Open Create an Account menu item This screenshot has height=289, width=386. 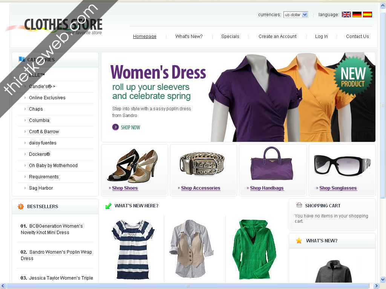tap(277, 37)
